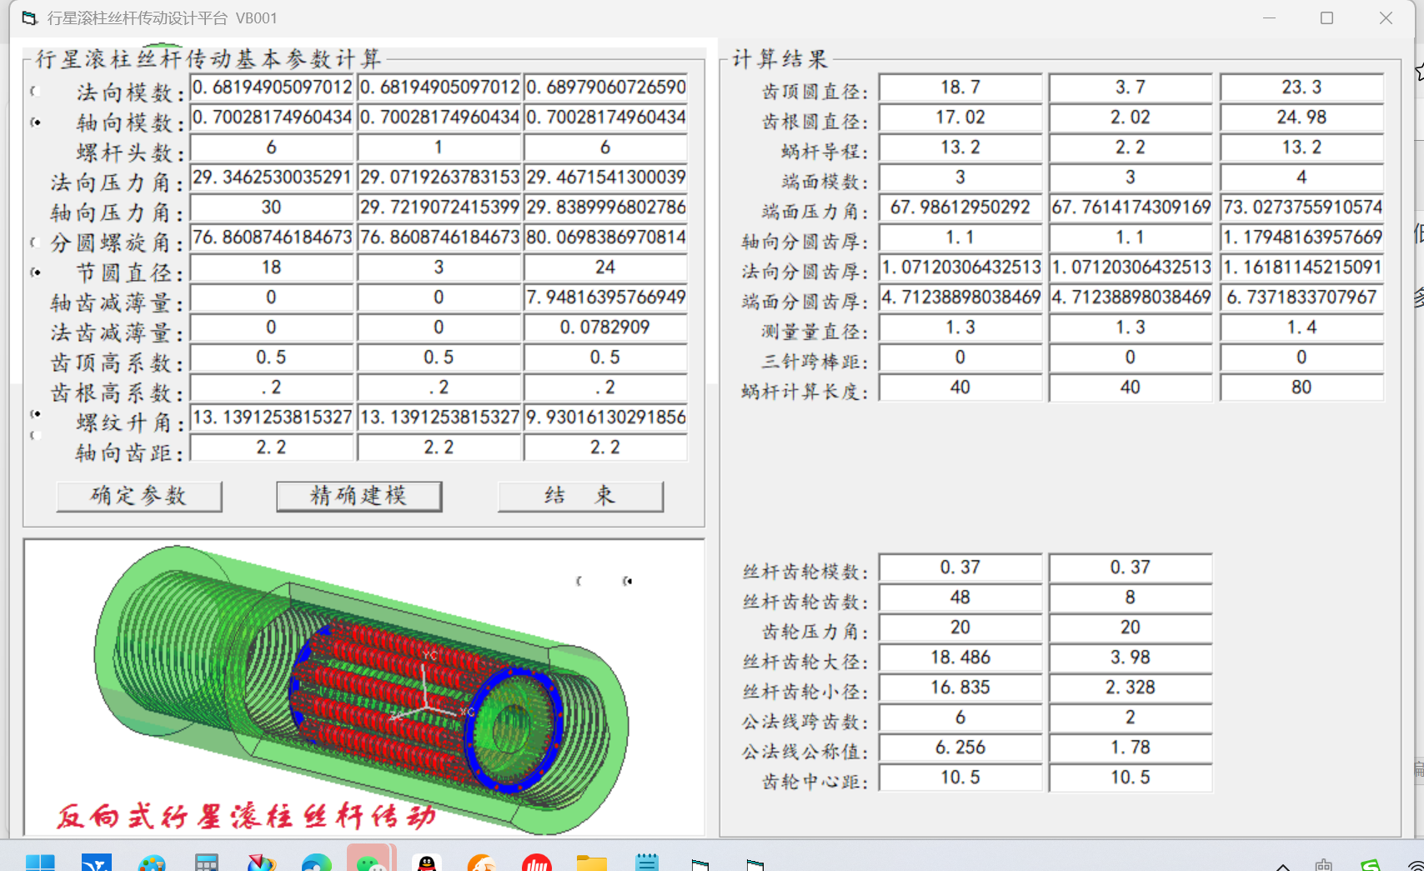Click the green Sogou input tray icon

1370,865
